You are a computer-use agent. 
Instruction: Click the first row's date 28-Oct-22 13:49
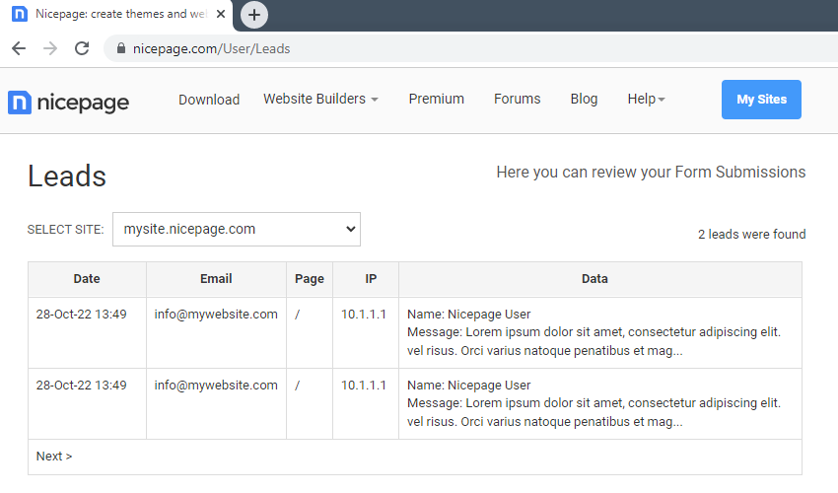[x=81, y=315]
